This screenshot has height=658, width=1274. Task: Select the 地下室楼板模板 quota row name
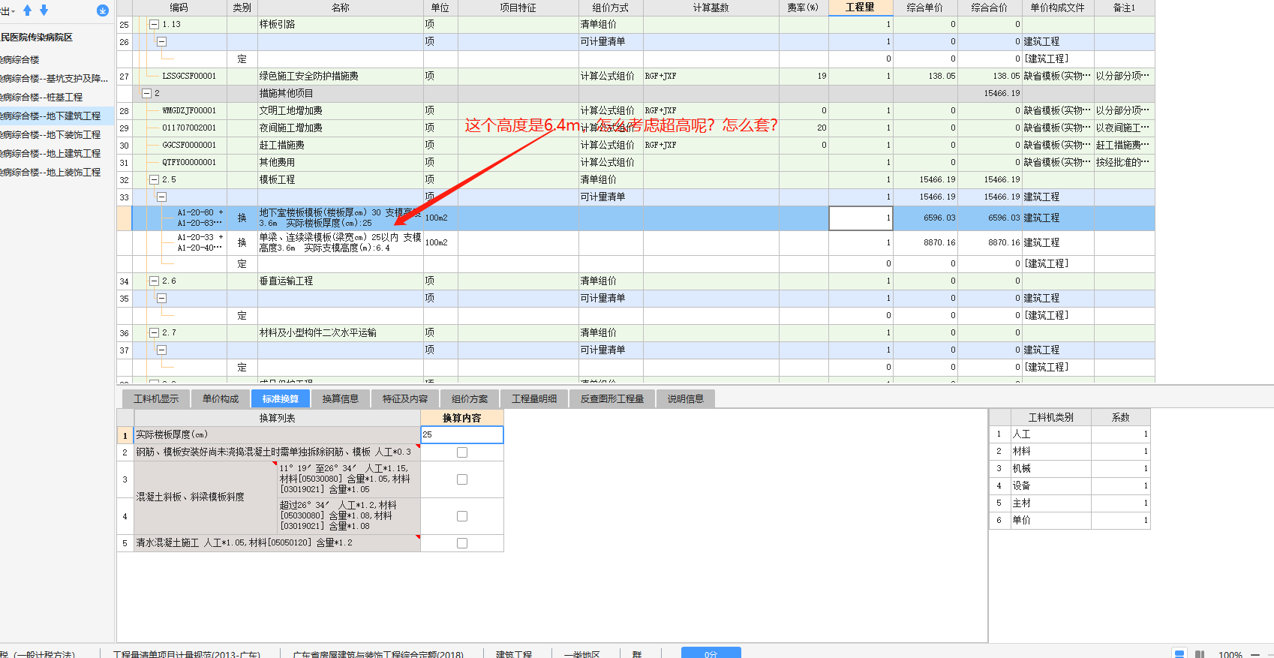pos(340,218)
